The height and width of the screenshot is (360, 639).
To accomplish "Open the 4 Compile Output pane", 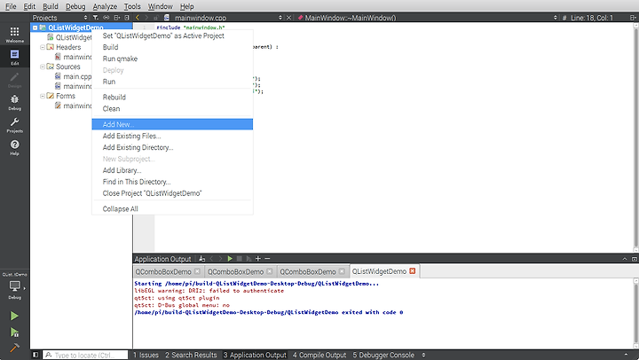I will pyautogui.click(x=319, y=355).
